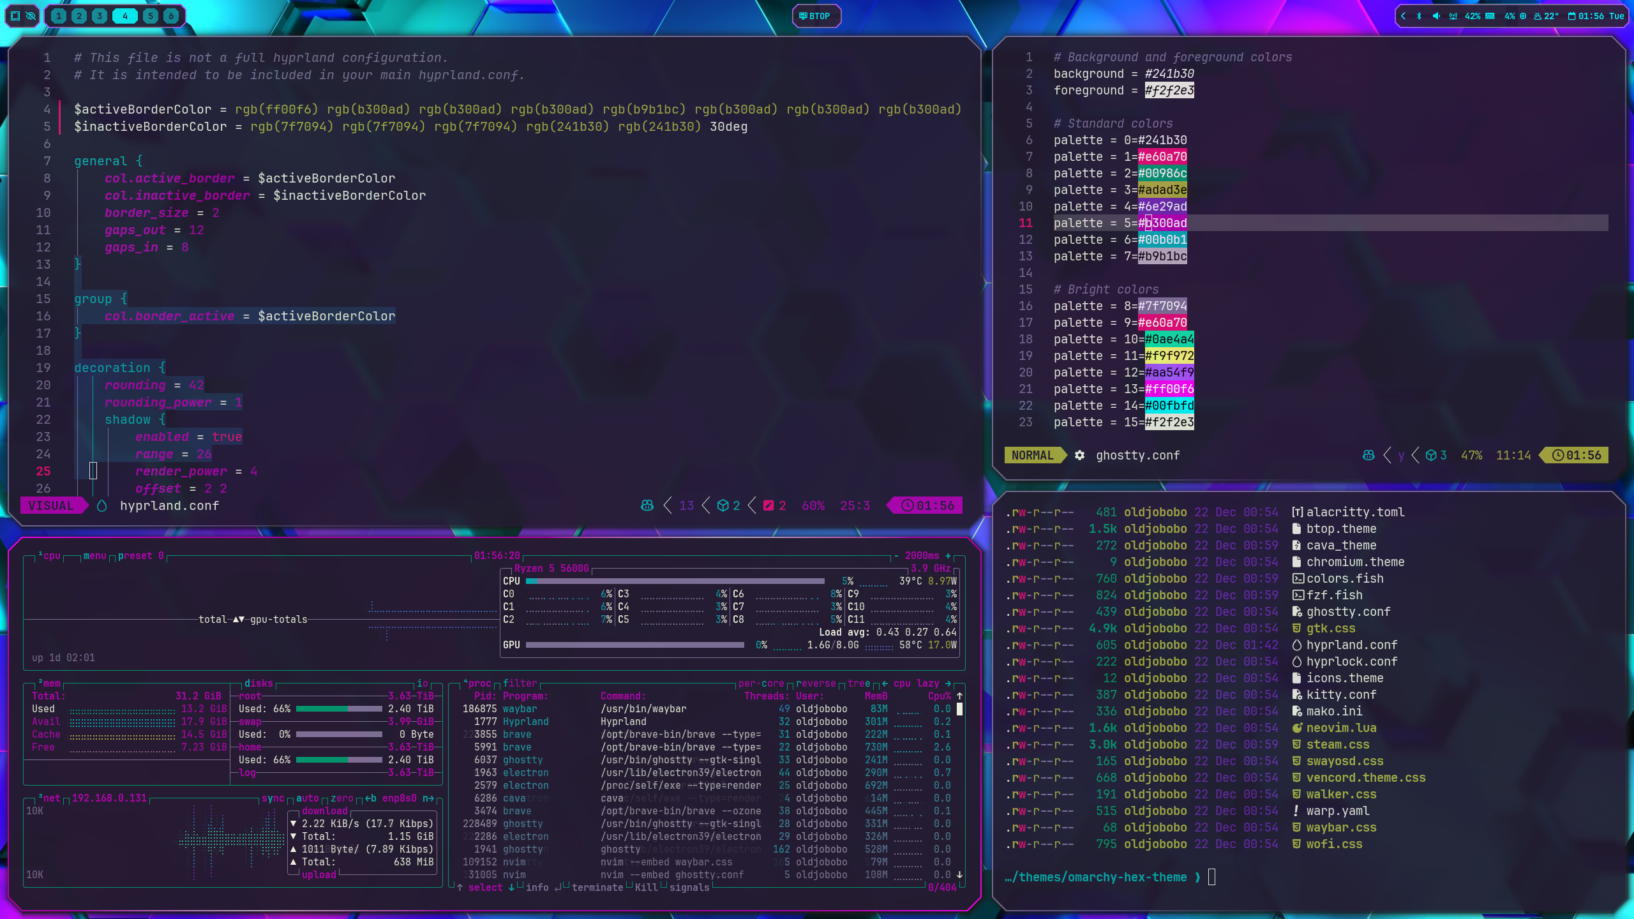Click the screen-layout icon in the top bar
Image resolution: width=1634 pixels, height=919 pixels.
(16, 16)
